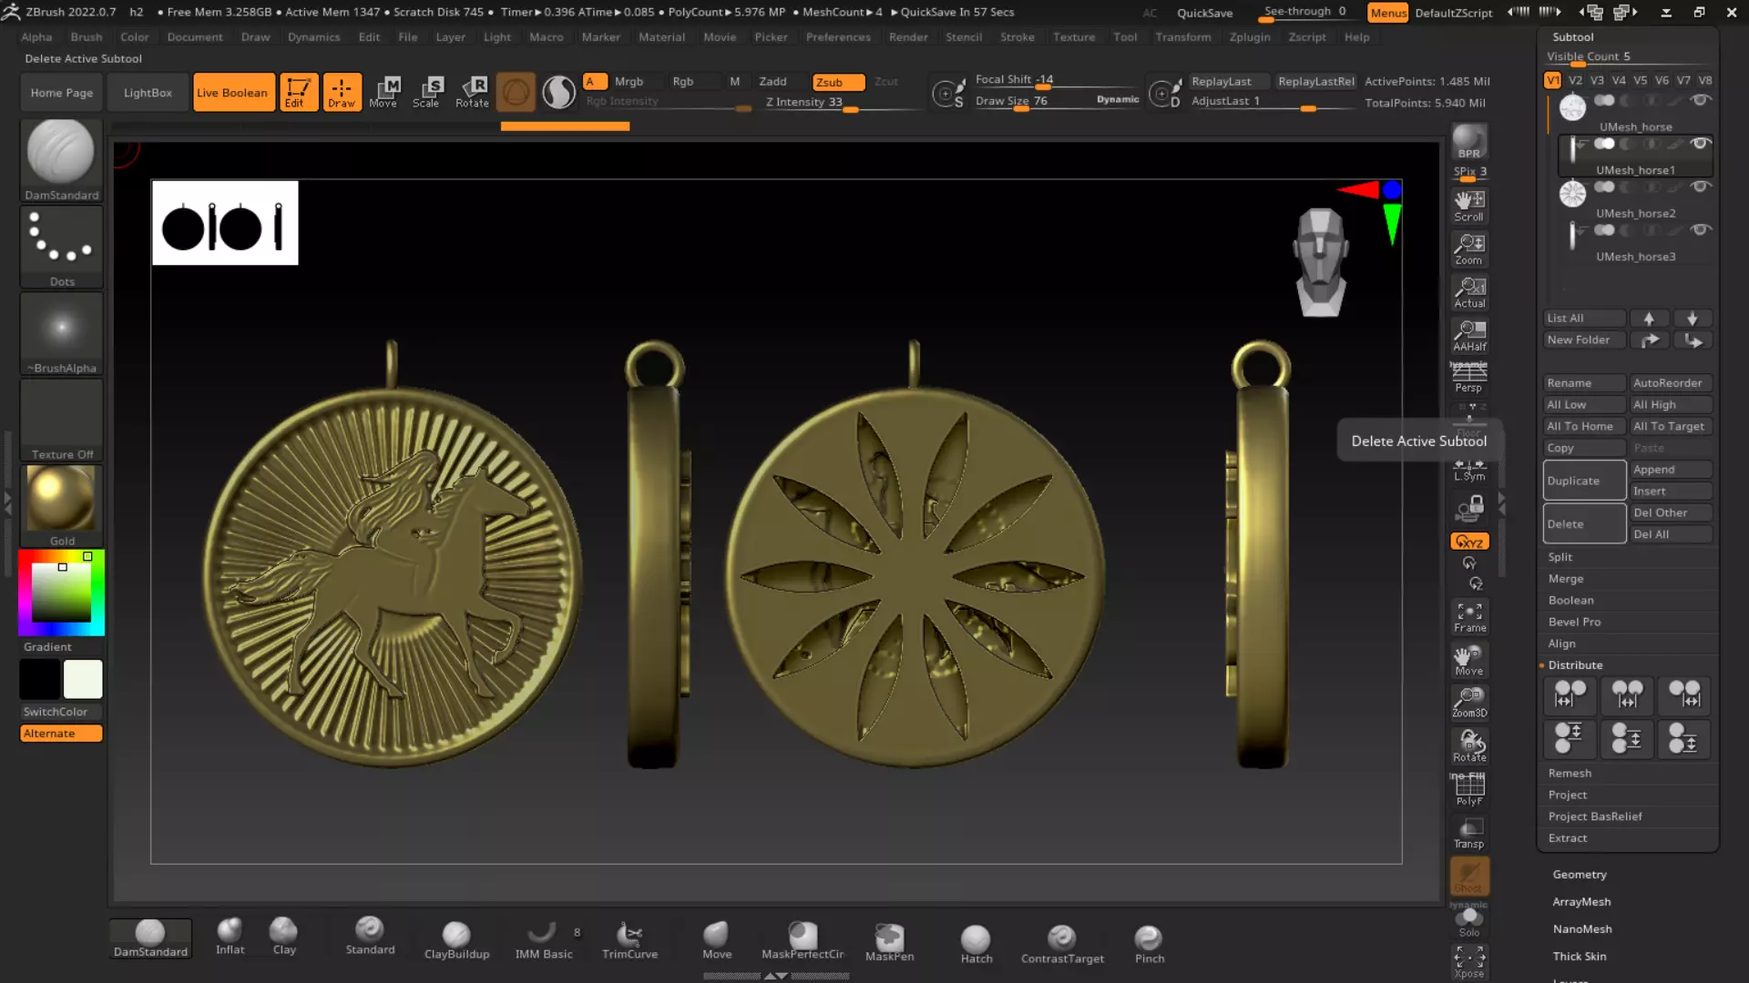Toggle Solo mode
The height and width of the screenshot is (983, 1749).
click(x=1468, y=921)
